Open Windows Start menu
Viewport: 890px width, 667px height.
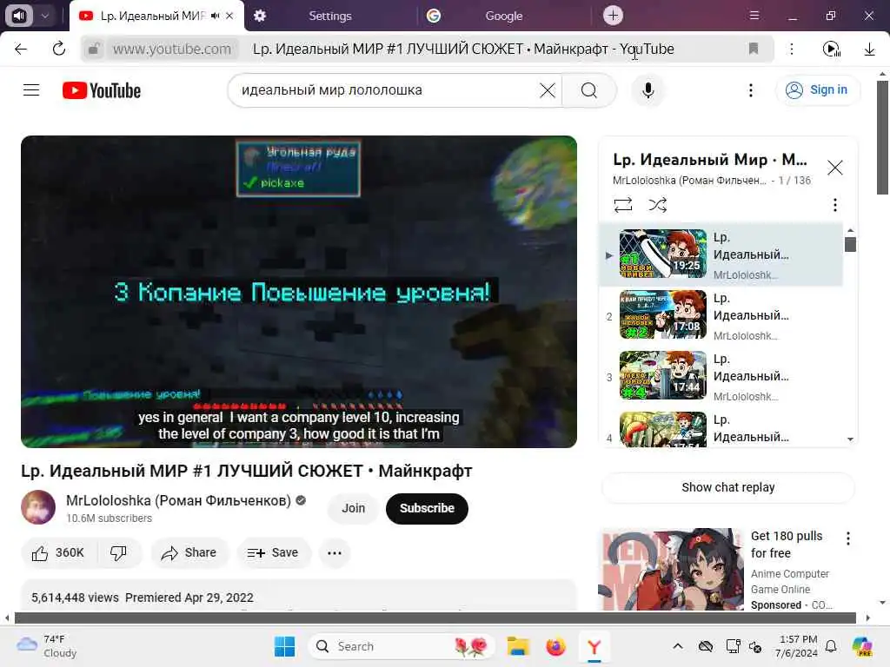coord(284,646)
